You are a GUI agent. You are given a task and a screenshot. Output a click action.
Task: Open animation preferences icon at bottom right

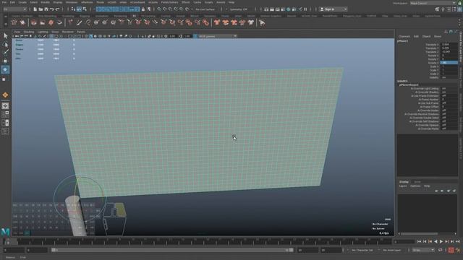[458, 250]
